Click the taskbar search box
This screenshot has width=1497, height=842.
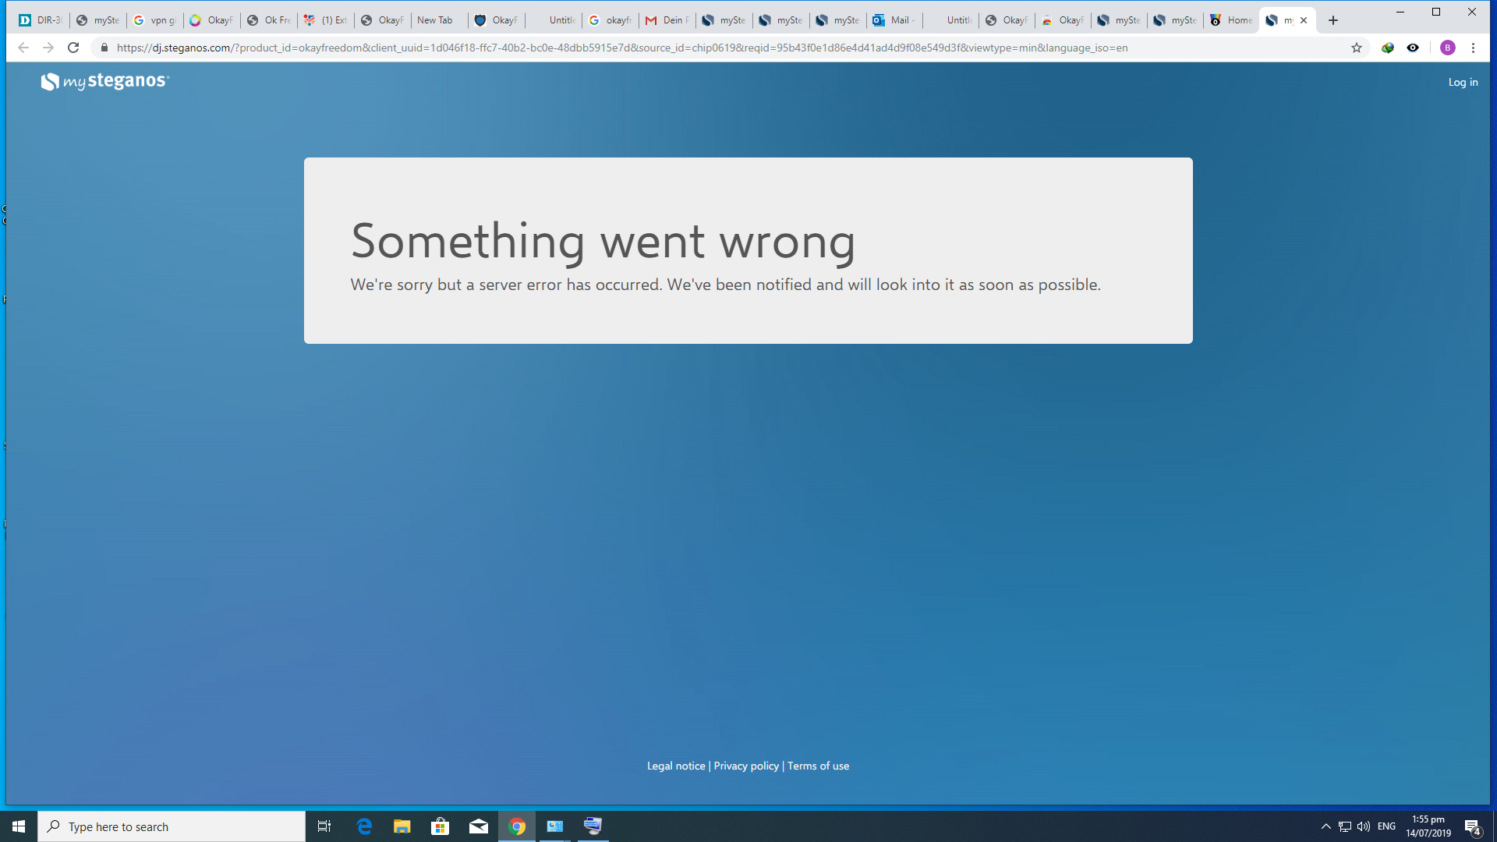(172, 826)
